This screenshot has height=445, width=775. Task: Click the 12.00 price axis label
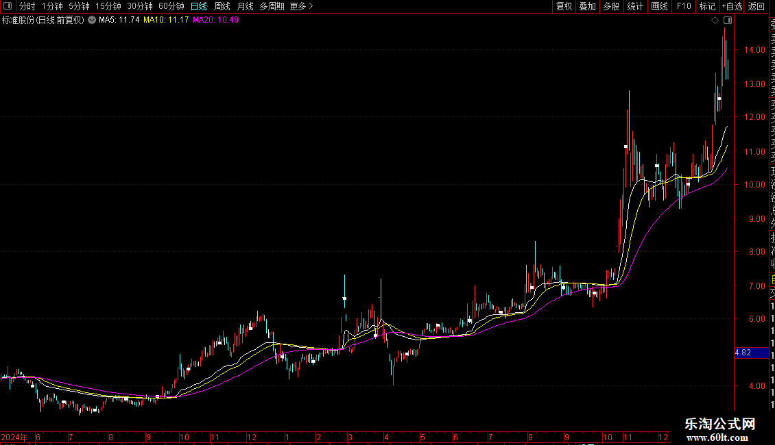[x=754, y=117]
